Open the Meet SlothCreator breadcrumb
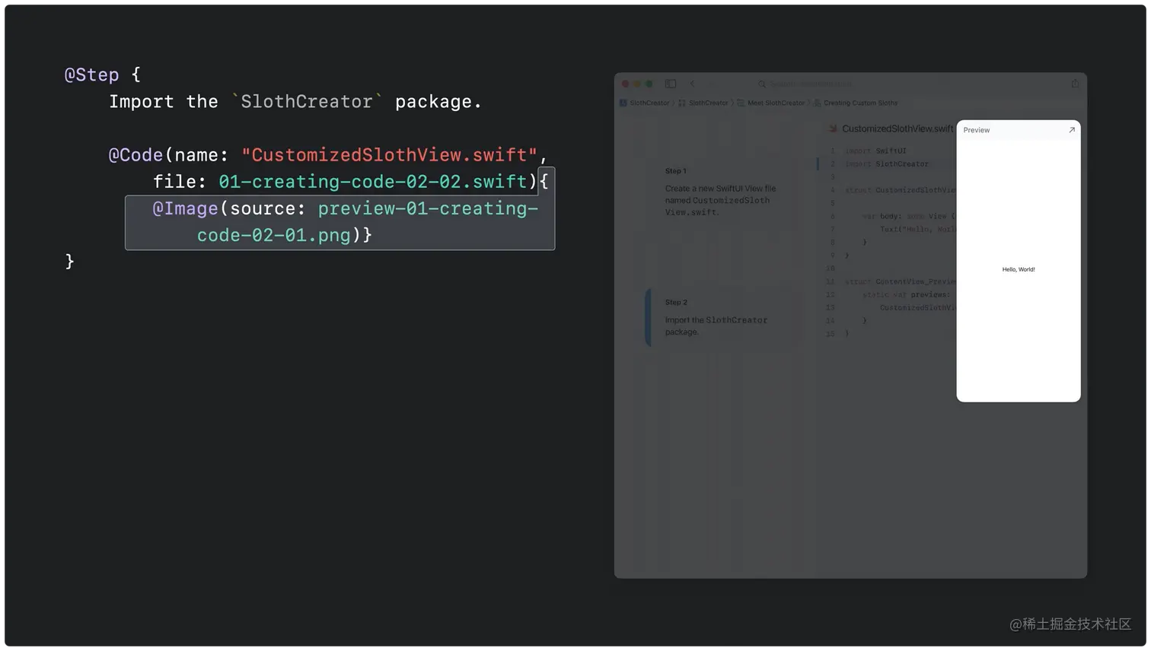1151x651 pixels. (776, 103)
